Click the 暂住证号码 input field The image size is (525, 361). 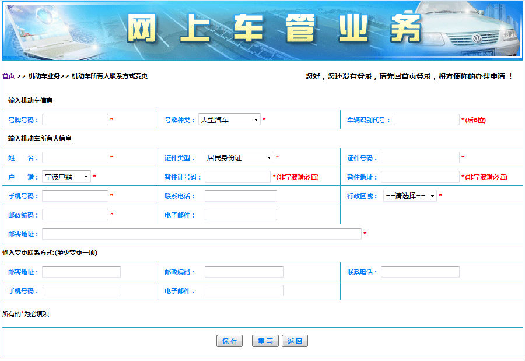pyautogui.click(x=237, y=177)
